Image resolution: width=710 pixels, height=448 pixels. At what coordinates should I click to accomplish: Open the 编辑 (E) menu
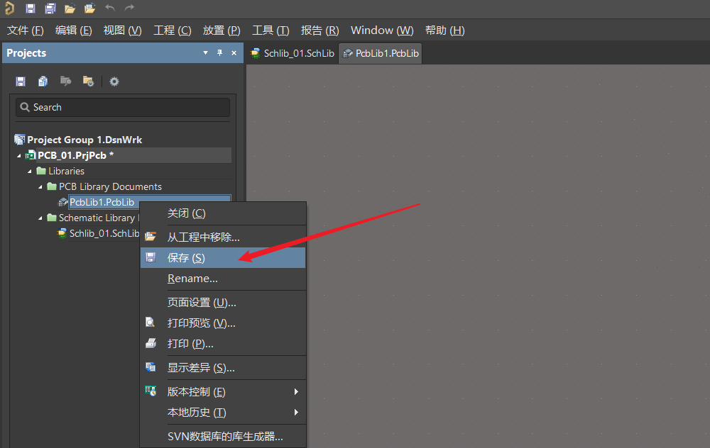[73, 30]
